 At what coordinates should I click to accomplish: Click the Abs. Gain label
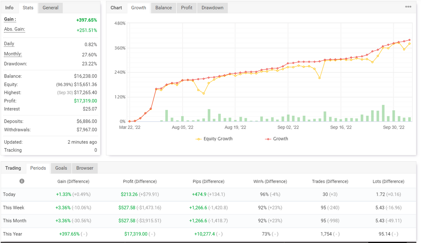[15, 29]
